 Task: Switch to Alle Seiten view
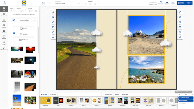[53, 94]
